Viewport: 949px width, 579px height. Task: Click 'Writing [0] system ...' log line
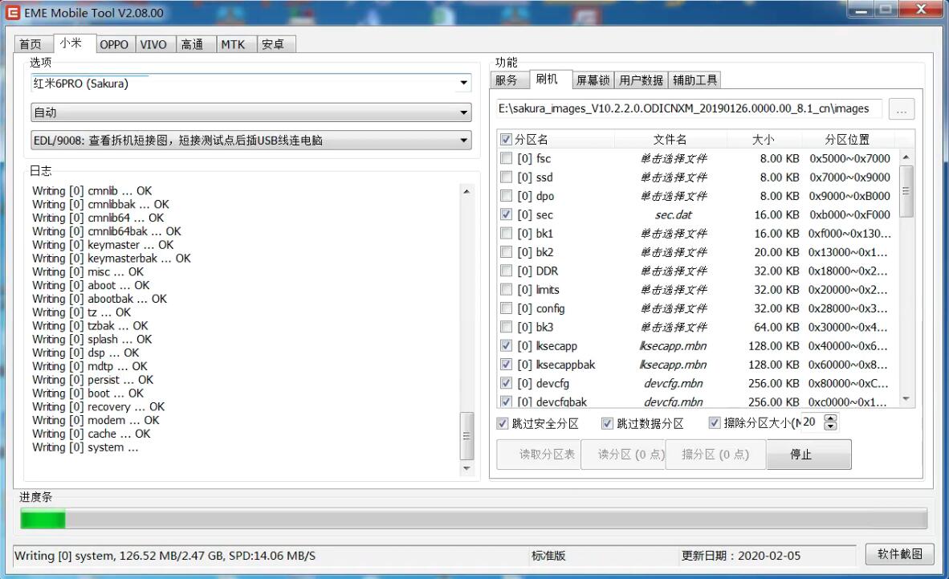coord(85,447)
